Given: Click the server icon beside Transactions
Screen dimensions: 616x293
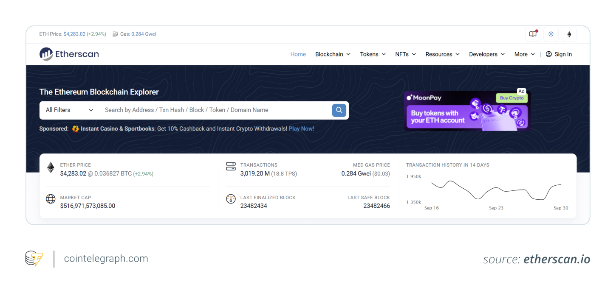Looking at the screenshot, I should pyautogui.click(x=231, y=166).
